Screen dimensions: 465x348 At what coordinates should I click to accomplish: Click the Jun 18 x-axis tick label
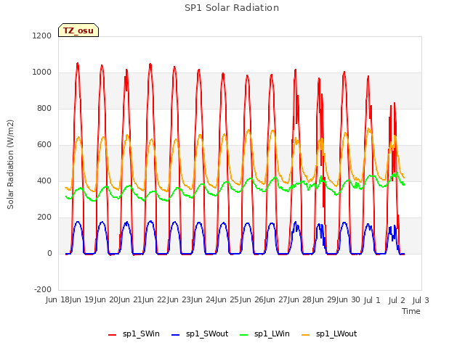tap(57, 300)
